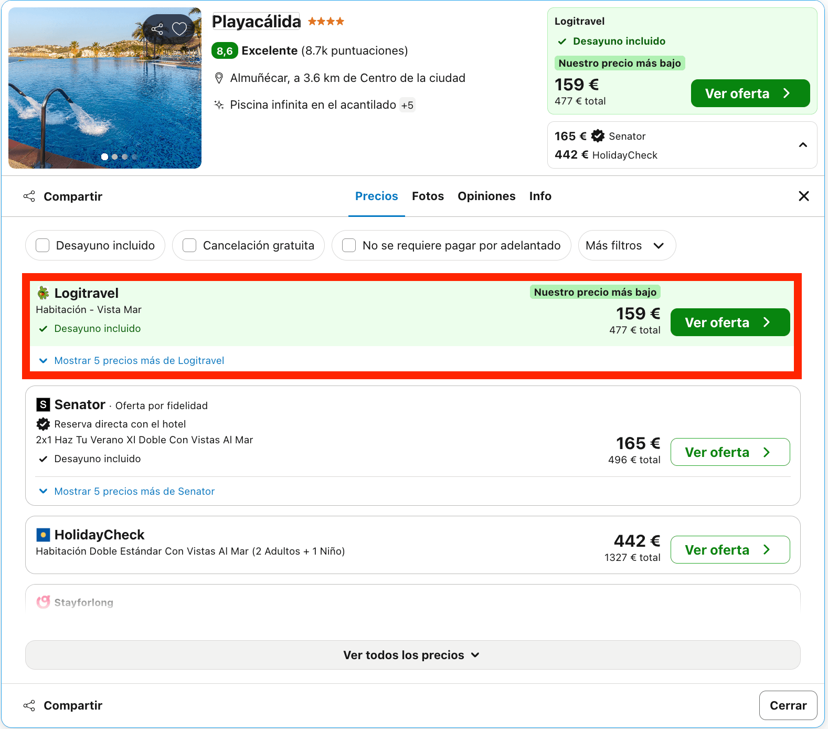Screen dimensions: 828x729
Task: Click the verified badge next to Senator 165 €
Action: pyautogui.click(x=598, y=136)
